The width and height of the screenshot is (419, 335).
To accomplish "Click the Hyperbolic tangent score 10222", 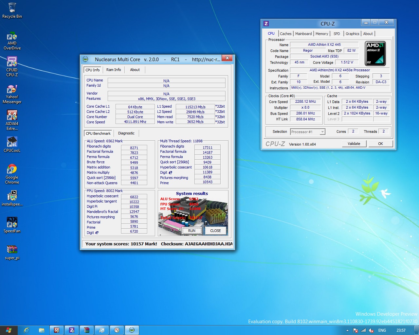I will 134,202.
